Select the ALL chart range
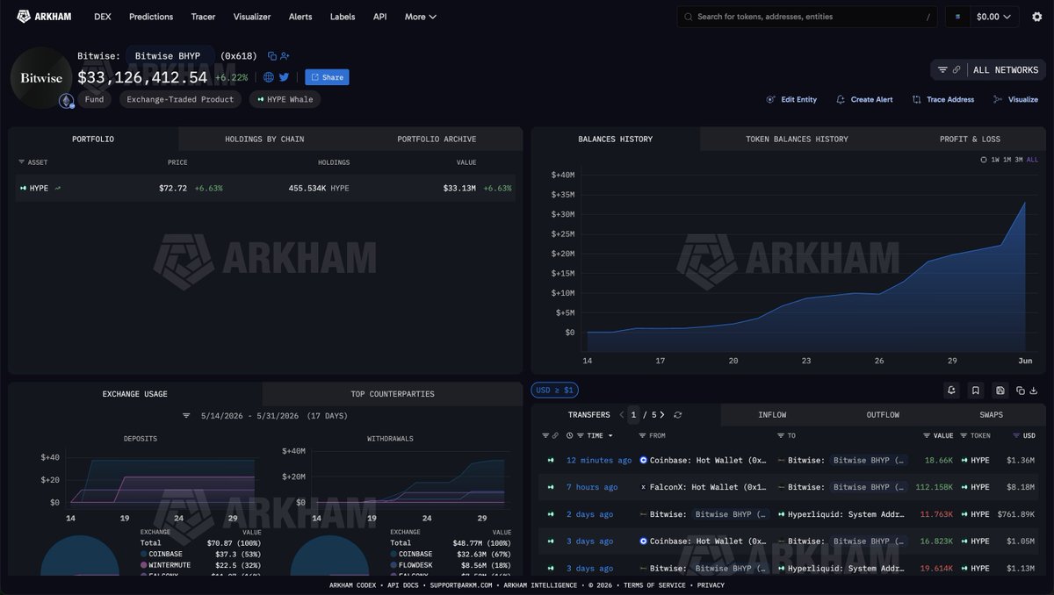This screenshot has width=1054, height=595. pyautogui.click(x=1032, y=160)
